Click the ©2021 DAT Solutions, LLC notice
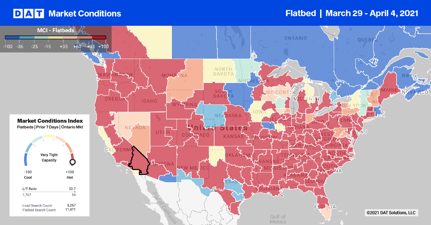 391,213
